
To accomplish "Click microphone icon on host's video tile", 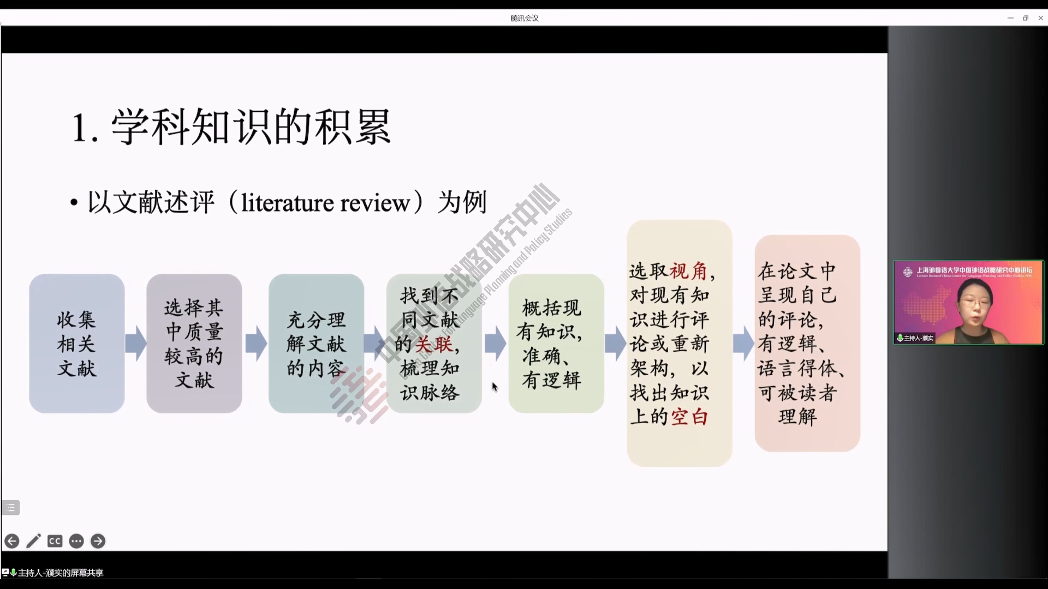I will [900, 338].
